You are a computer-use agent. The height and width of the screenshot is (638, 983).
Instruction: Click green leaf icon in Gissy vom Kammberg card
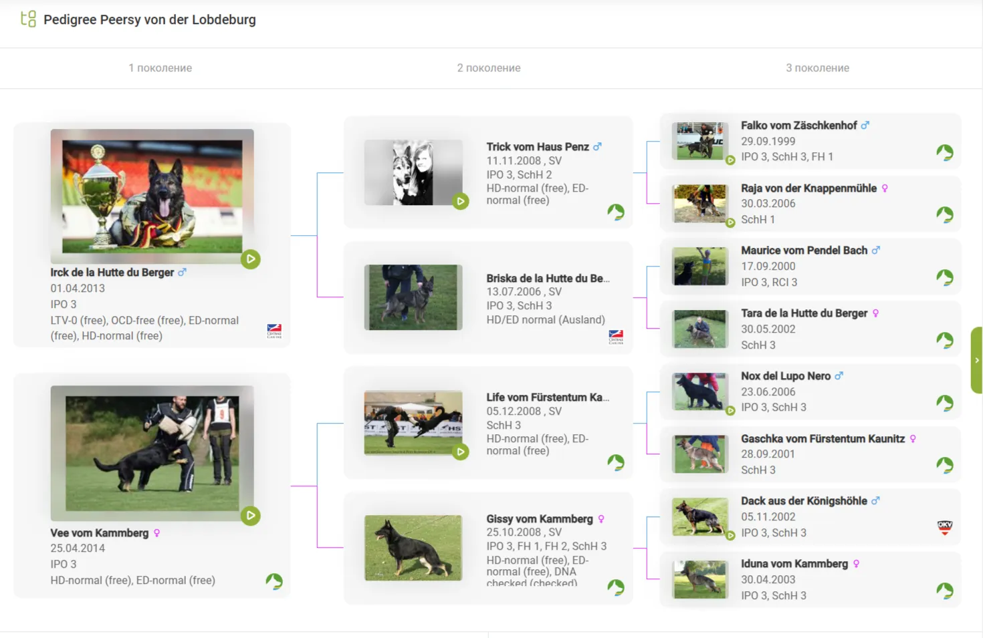pyautogui.click(x=616, y=587)
